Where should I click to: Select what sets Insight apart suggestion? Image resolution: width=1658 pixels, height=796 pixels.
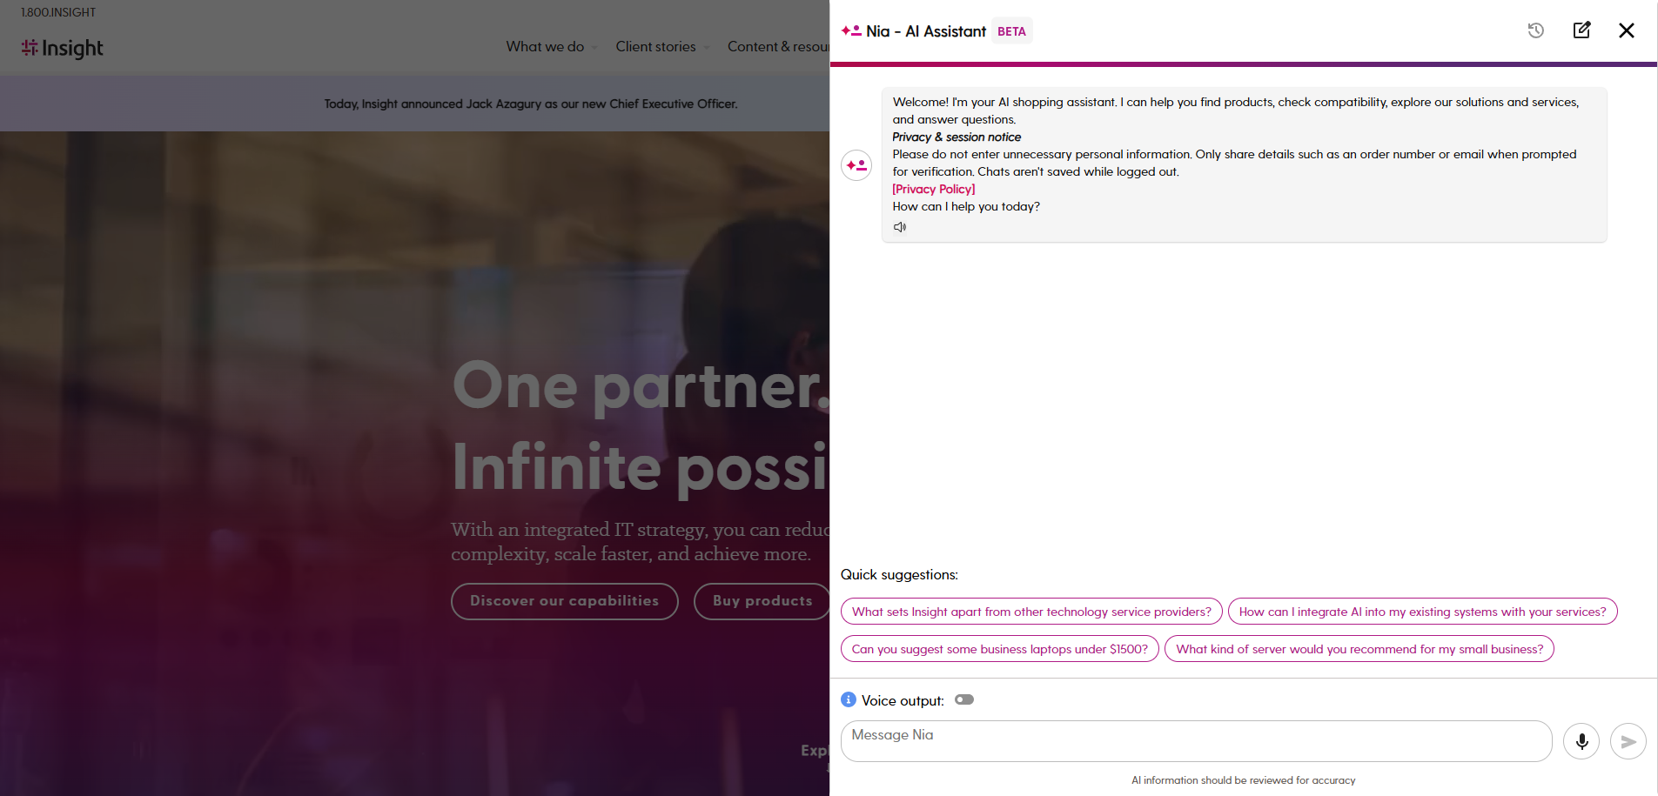(x=1031, y=612)
